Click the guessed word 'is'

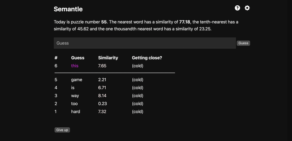pos(73,88)
